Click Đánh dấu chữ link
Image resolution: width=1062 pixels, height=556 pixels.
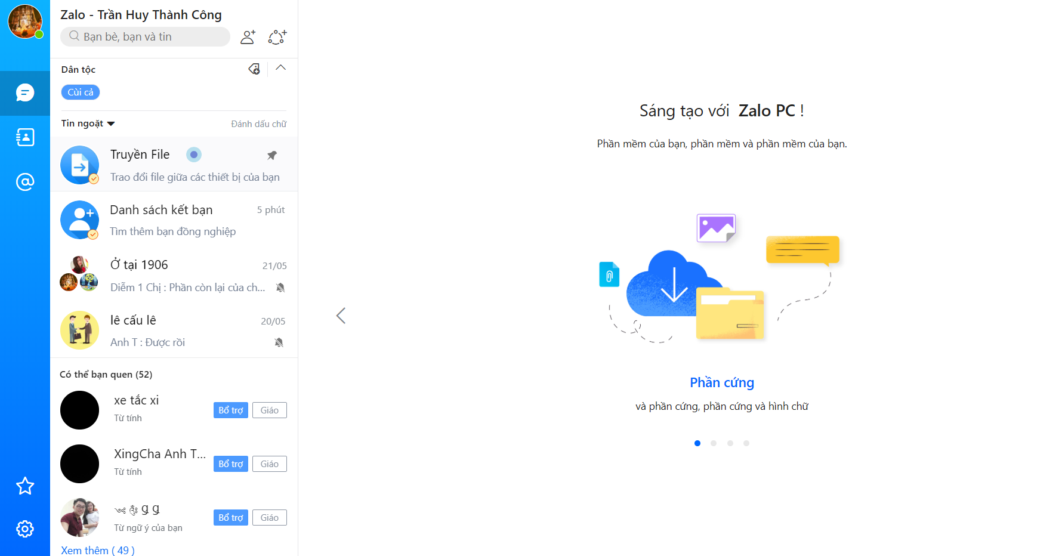(x=259, y=124)
